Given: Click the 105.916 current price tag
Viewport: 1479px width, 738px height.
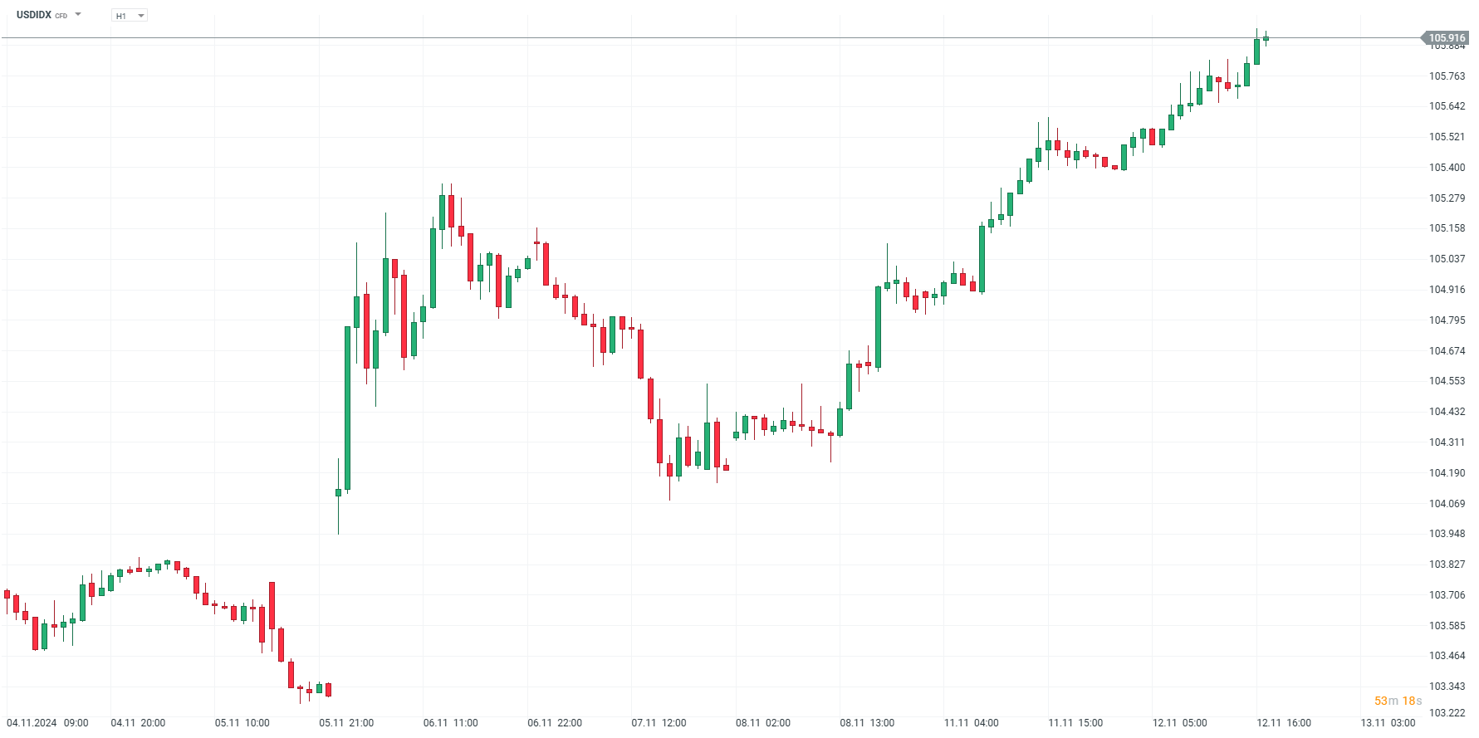Looking at the screenshot, I should [1446, 38].
